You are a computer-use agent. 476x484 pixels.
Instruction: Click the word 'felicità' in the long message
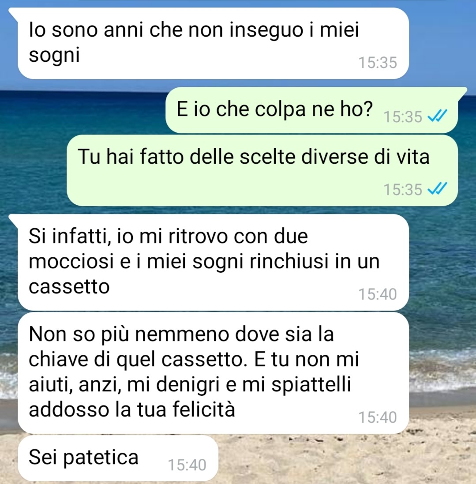click(204, 409)
